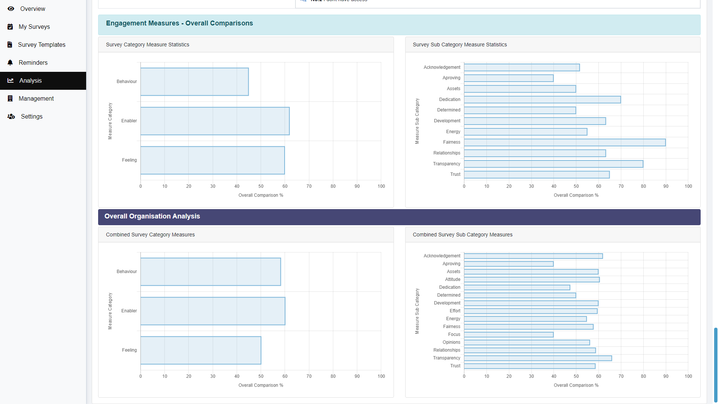Click Acknowledgement bar in Survey Sub Category Statistics
This screenshot has height=404, width=719.
coord(522,67)
